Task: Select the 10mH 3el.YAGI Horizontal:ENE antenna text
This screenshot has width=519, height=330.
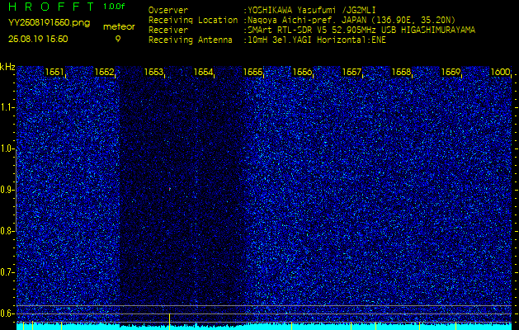Action: (x=317, y=40)
